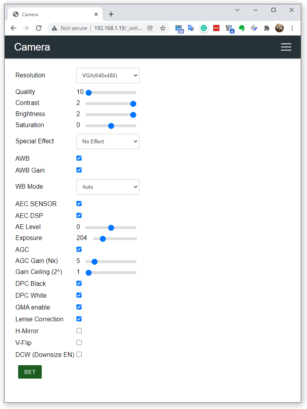The height and width of the screenshot is (409, 307).
Task: Open the Print Edit extension
Action: click(254, 28)
